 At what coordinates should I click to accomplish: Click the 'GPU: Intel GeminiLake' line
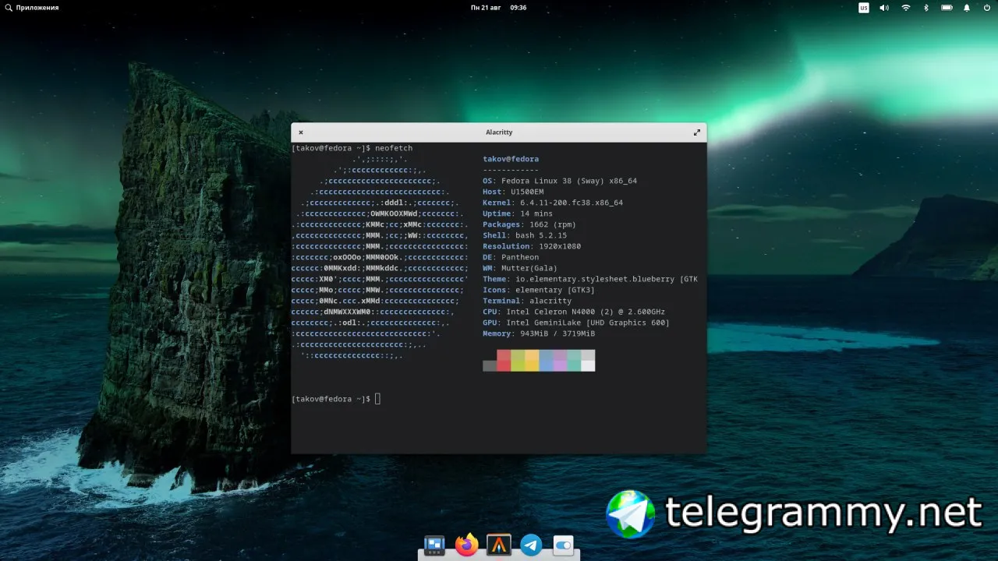[576, 323]
